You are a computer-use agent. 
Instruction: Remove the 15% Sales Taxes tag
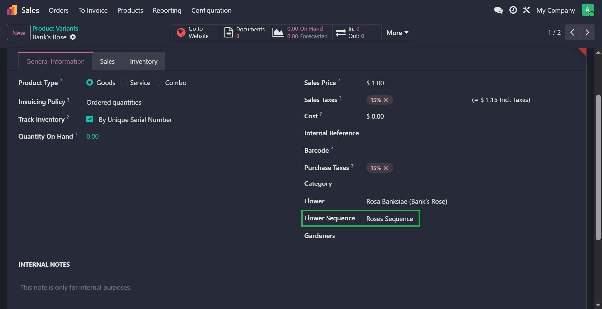click(x=386, y=100)
